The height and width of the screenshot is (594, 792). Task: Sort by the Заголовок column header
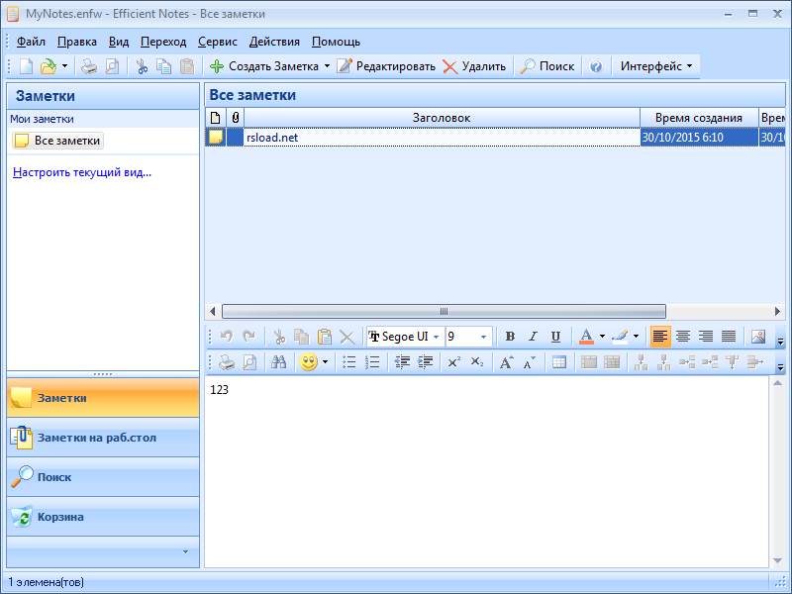(442, 118)
